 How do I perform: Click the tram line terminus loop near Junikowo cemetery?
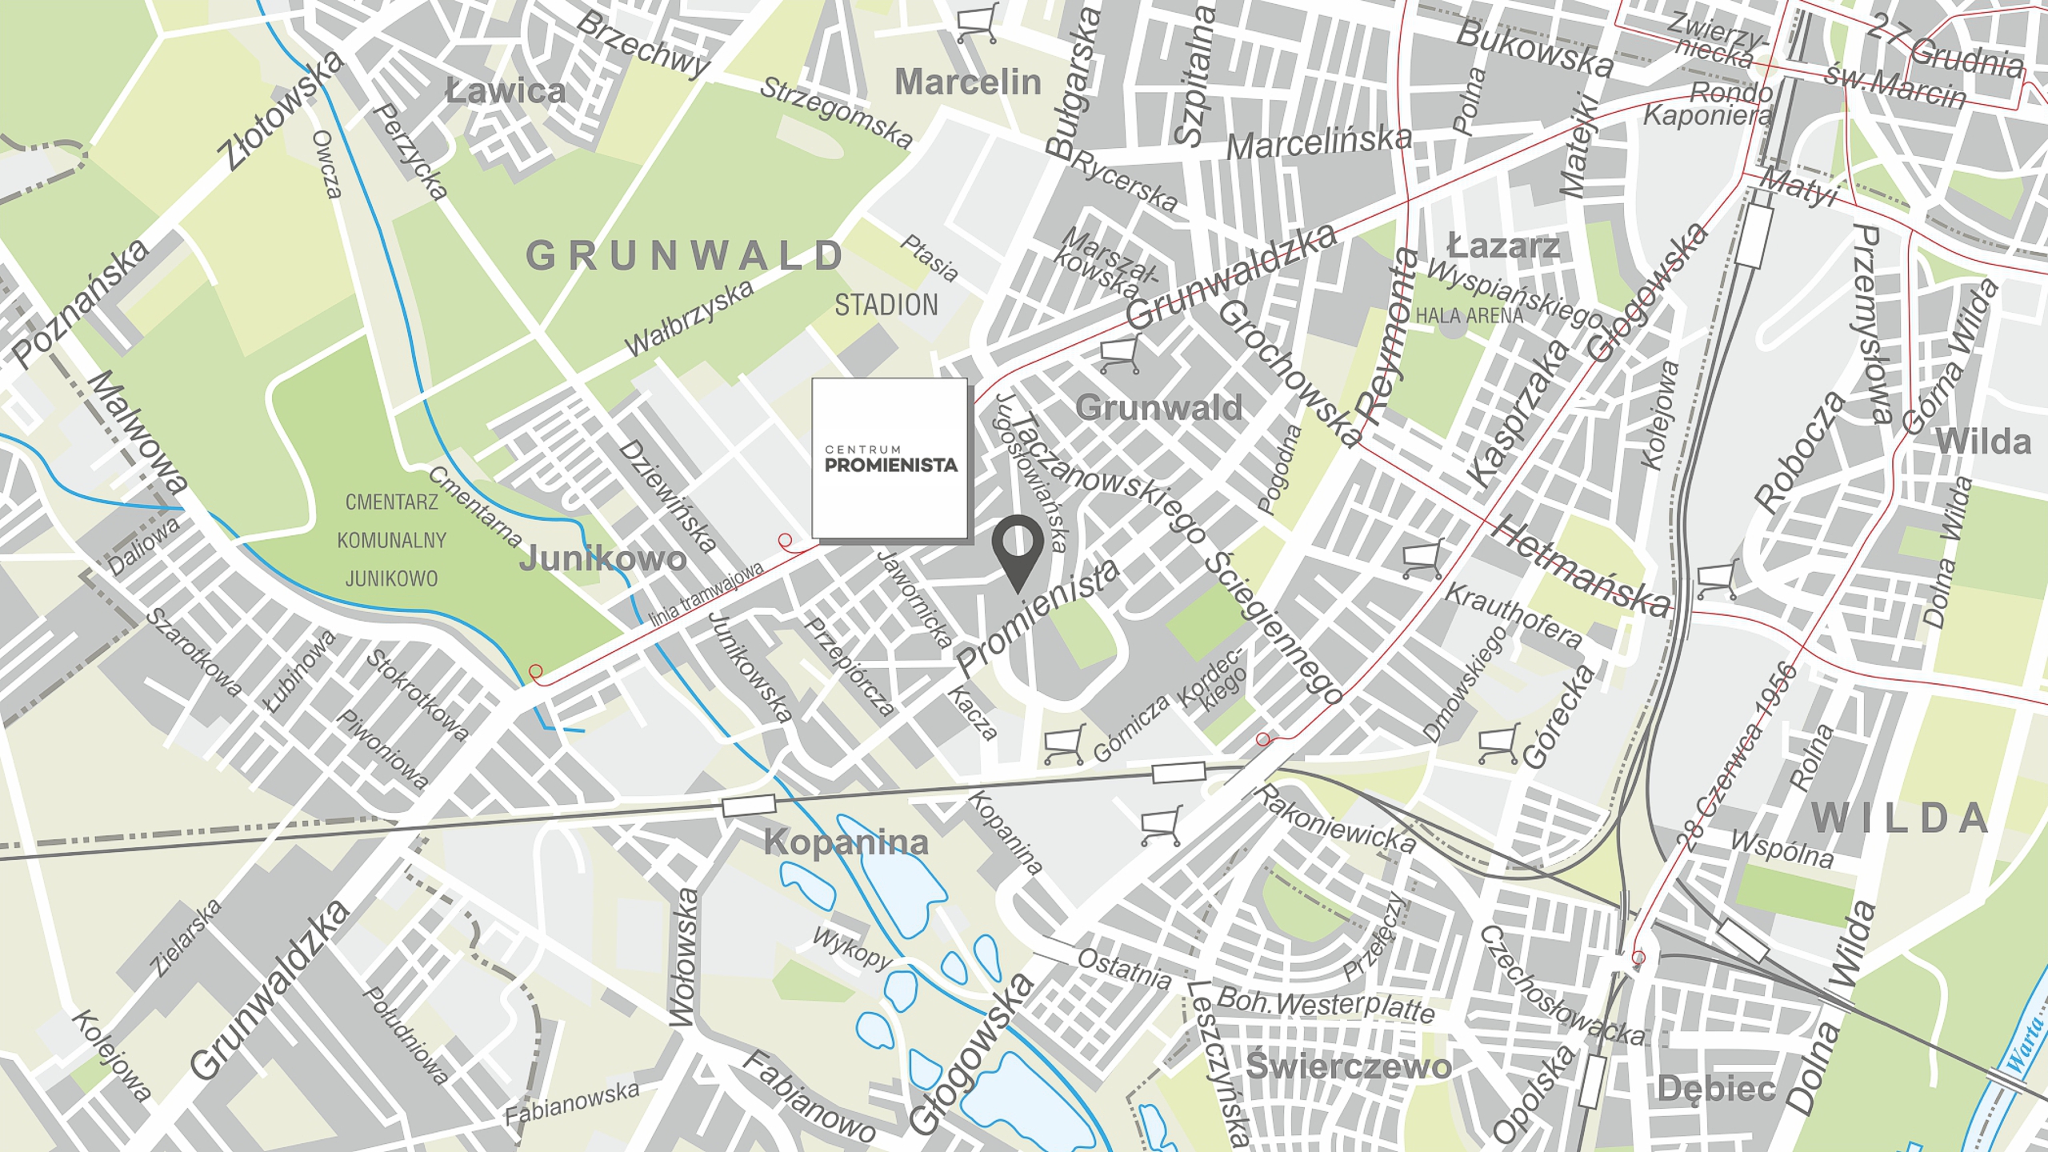click(x=536, y=673)
